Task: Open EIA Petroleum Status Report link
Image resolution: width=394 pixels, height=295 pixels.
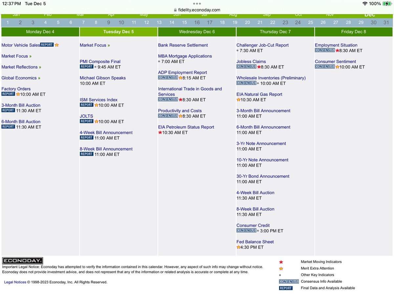Action: click(x=186, y=127)
